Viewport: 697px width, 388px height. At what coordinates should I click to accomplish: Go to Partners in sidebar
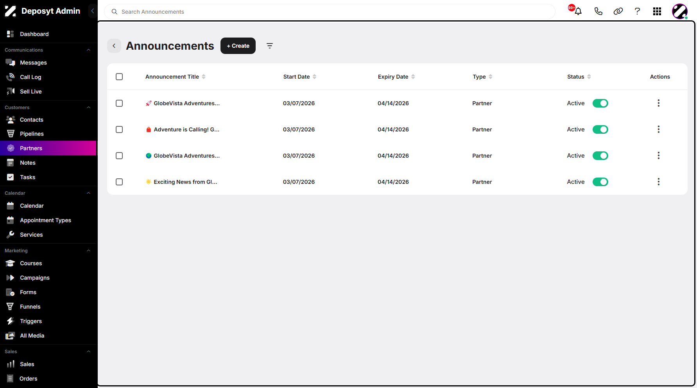point(48,148)
